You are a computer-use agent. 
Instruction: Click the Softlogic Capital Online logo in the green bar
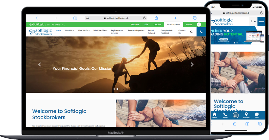[47, 24]
